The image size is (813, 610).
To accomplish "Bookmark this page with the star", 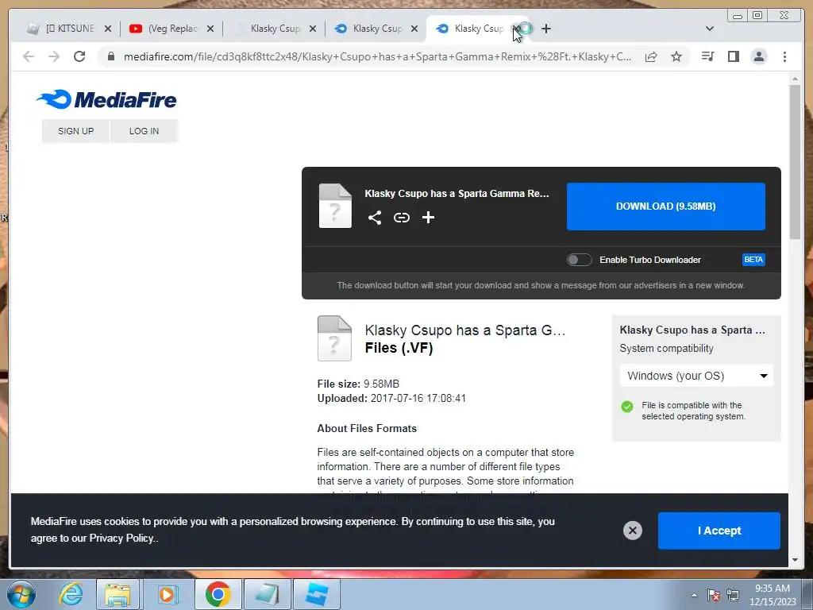I will pos(676,56).
